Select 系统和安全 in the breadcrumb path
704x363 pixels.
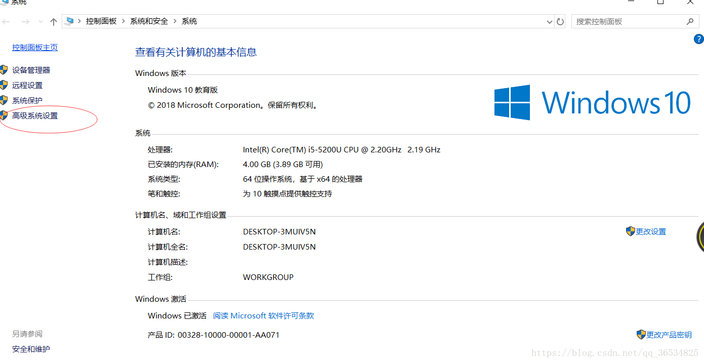149,21
